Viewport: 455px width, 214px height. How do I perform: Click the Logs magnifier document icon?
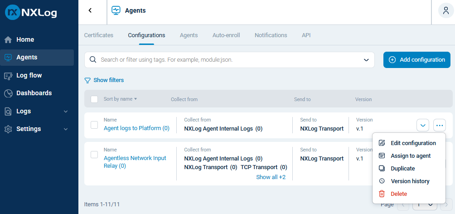(8, 112)
